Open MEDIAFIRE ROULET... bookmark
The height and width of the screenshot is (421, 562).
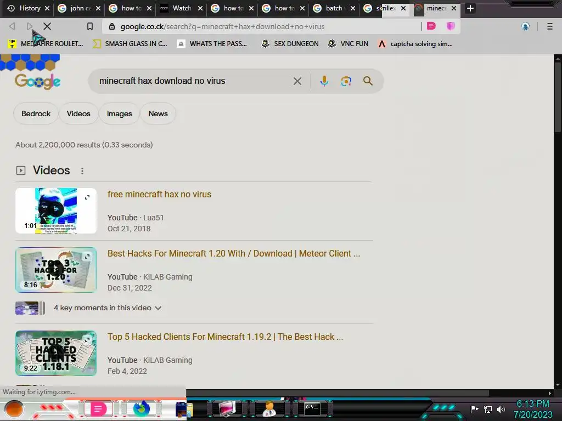point(46,44)
